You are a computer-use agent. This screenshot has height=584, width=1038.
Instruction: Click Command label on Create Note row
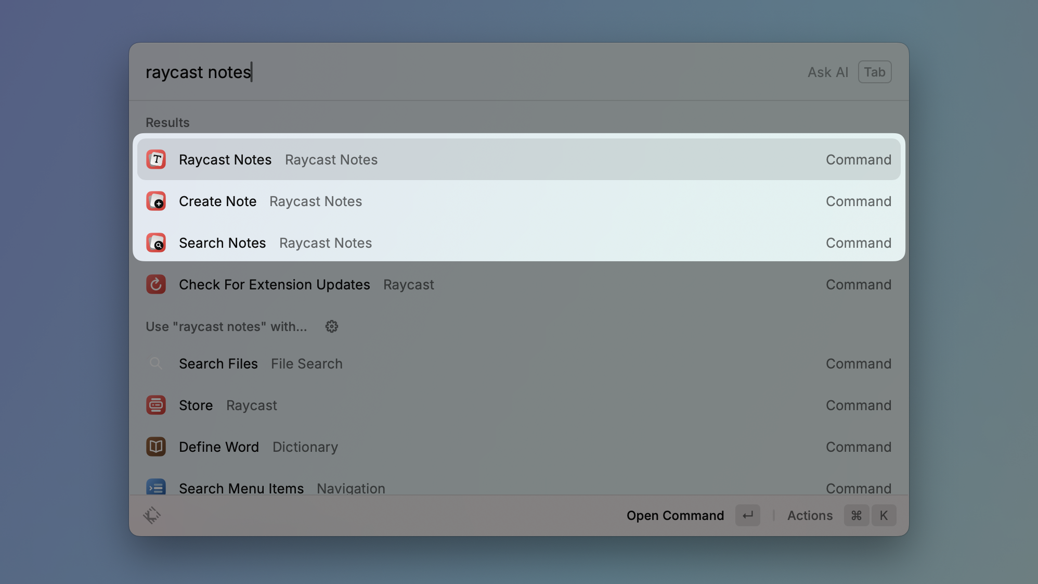(x=859, y=201)
